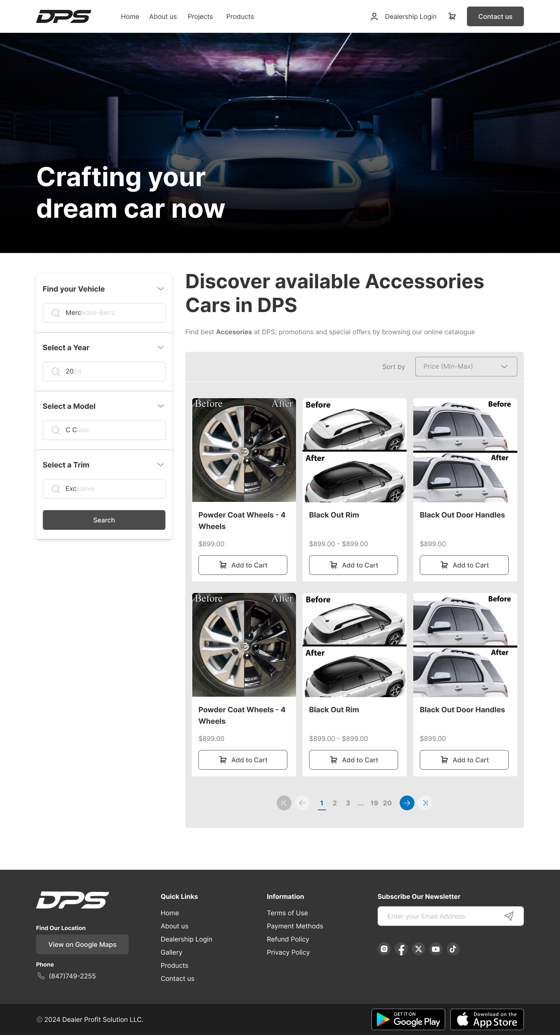Click View on Google Maps button

click(82, 944)
